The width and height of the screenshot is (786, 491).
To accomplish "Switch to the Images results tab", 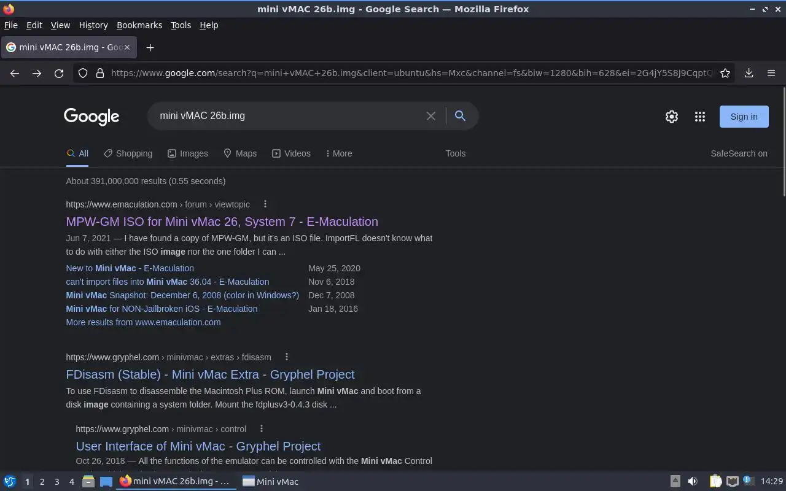I will click(187, 153).
